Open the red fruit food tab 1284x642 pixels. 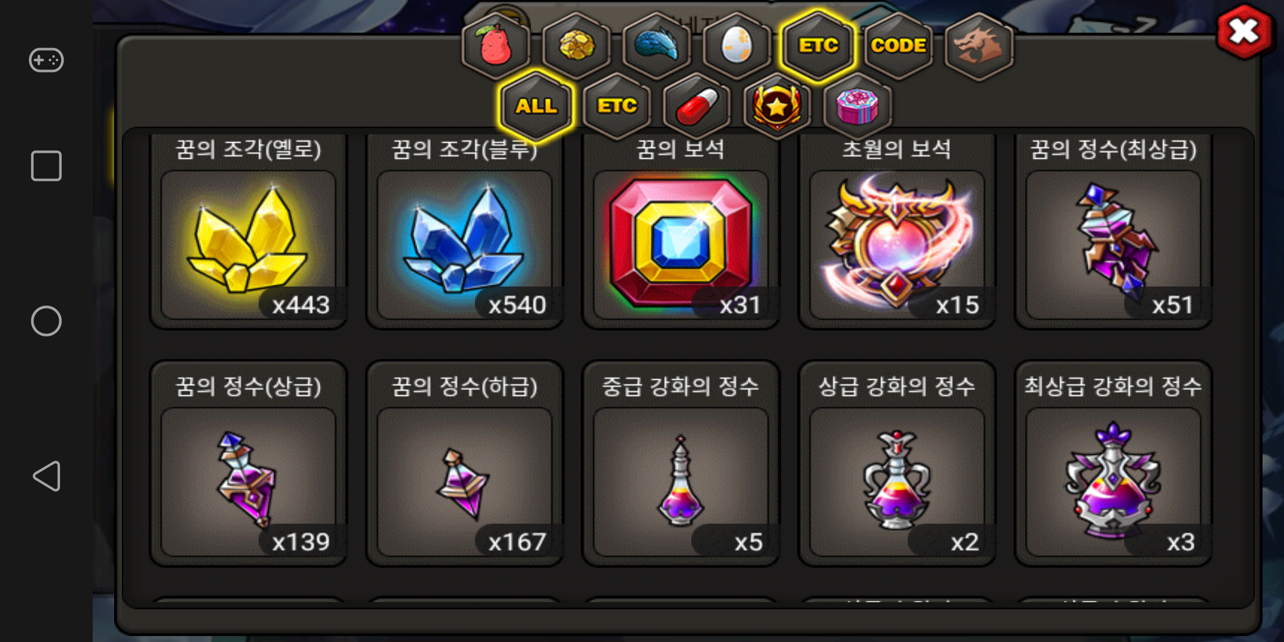coord(496,46)
